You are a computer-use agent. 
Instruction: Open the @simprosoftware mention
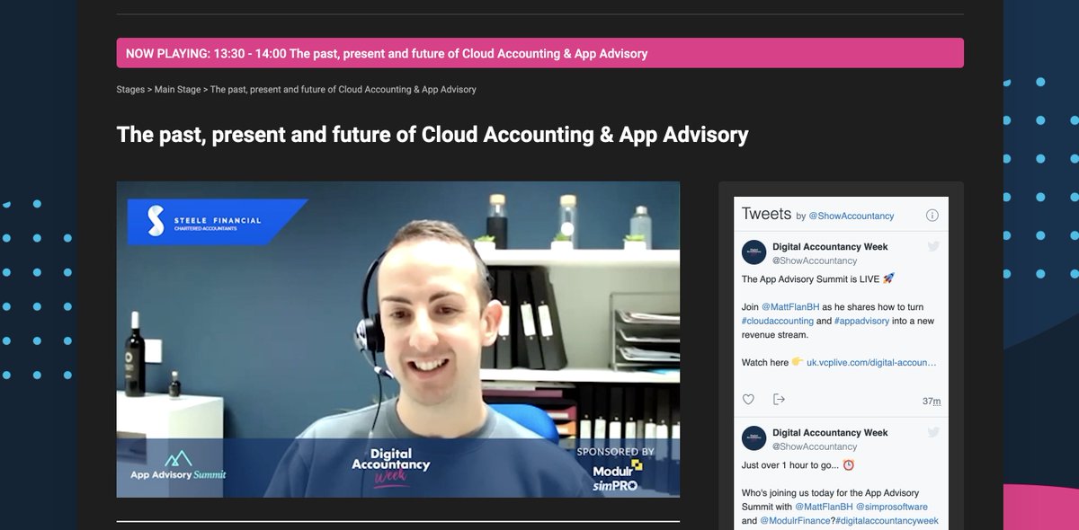point(891,507)
